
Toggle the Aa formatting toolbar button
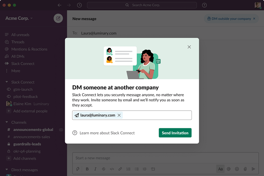(220, 169)
